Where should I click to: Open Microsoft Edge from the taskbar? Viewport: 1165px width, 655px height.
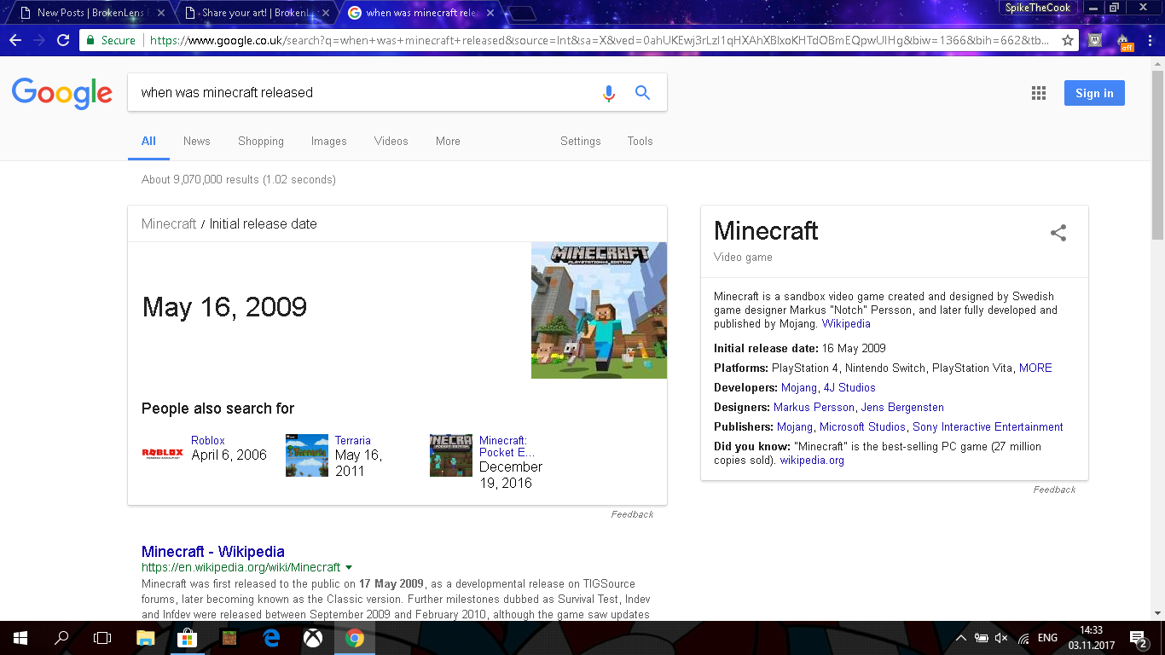coord(271,638)
